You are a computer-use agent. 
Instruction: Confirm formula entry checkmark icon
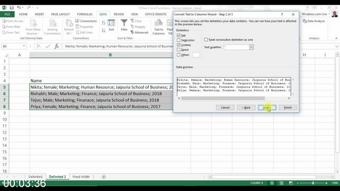pos(48,46)
